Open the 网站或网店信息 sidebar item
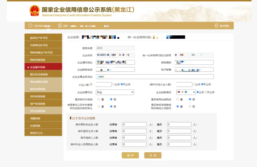The height and width of the screenshot is (167, 257). click(x=43, y=82)
